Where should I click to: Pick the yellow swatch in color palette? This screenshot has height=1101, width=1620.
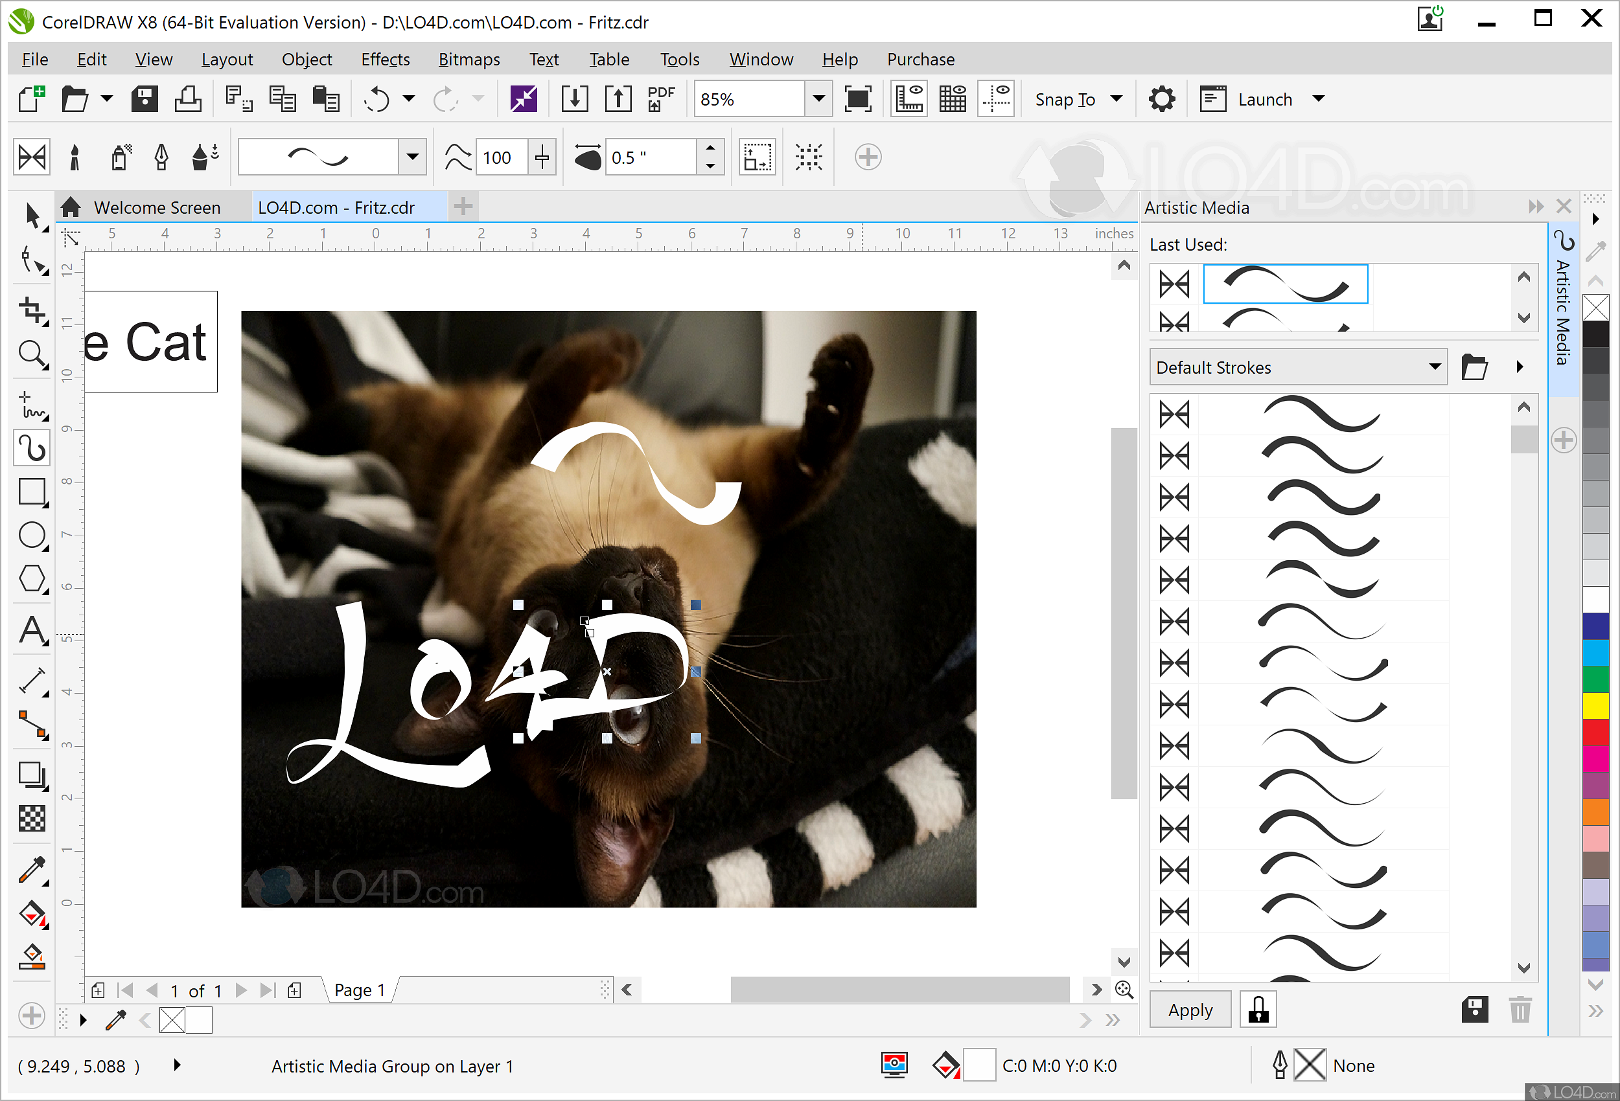(x=1595, y=705)
